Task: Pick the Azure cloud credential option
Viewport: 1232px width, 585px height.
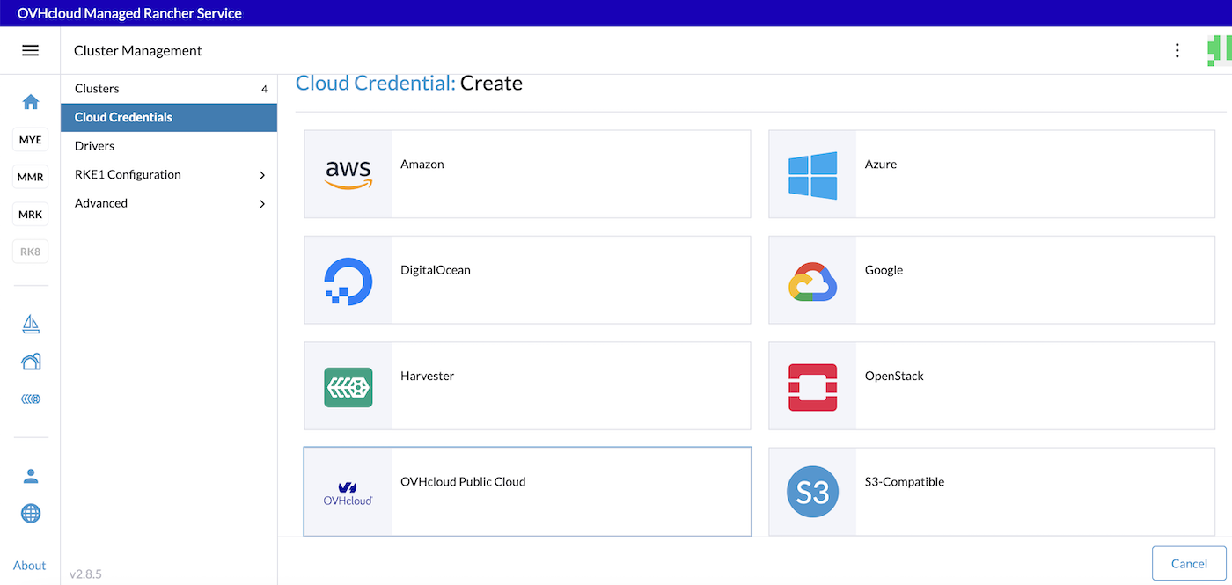Action: point(992,173)
